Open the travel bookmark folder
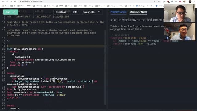This screenshot has width=197, height=111. coord(69,6)
